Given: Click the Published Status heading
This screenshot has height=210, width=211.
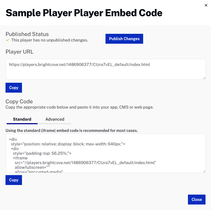Looking at the screenshot, I should point(27,34).
